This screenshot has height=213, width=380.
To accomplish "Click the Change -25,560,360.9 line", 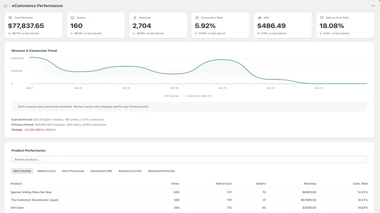I will click(x=33, y=130).
